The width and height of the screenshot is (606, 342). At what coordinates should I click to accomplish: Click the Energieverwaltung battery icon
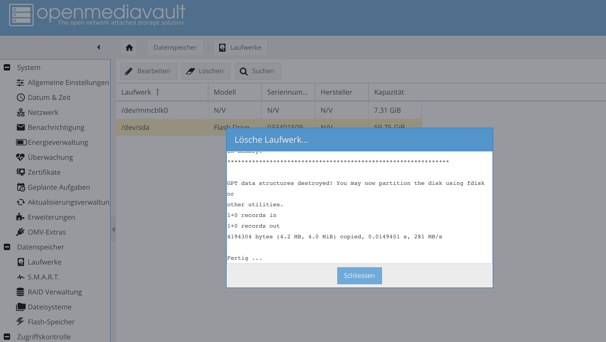(x=21, y=142)
